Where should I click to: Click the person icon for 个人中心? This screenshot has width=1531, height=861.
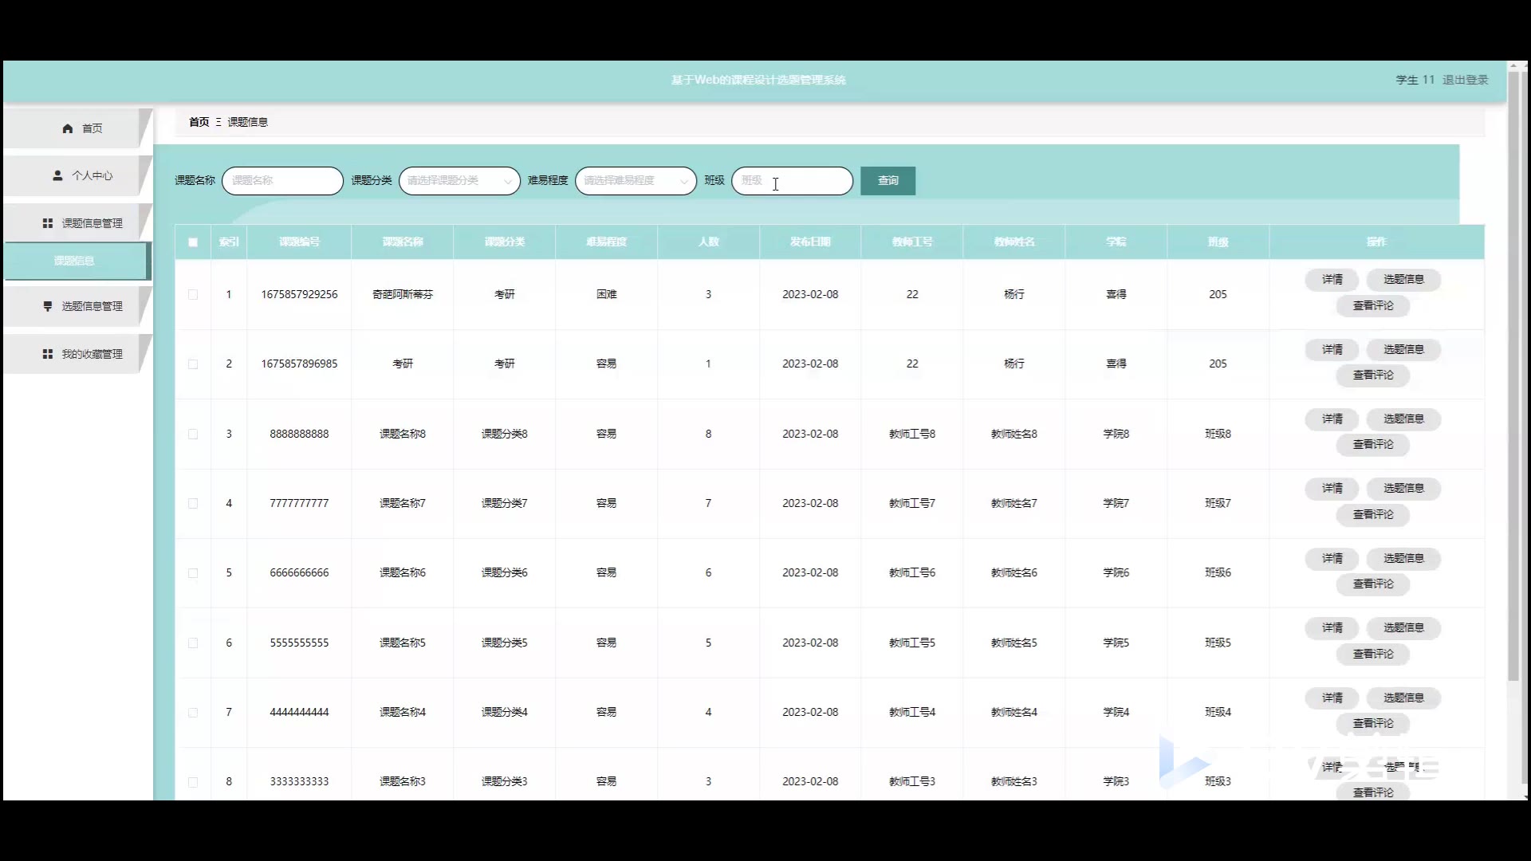57,175
